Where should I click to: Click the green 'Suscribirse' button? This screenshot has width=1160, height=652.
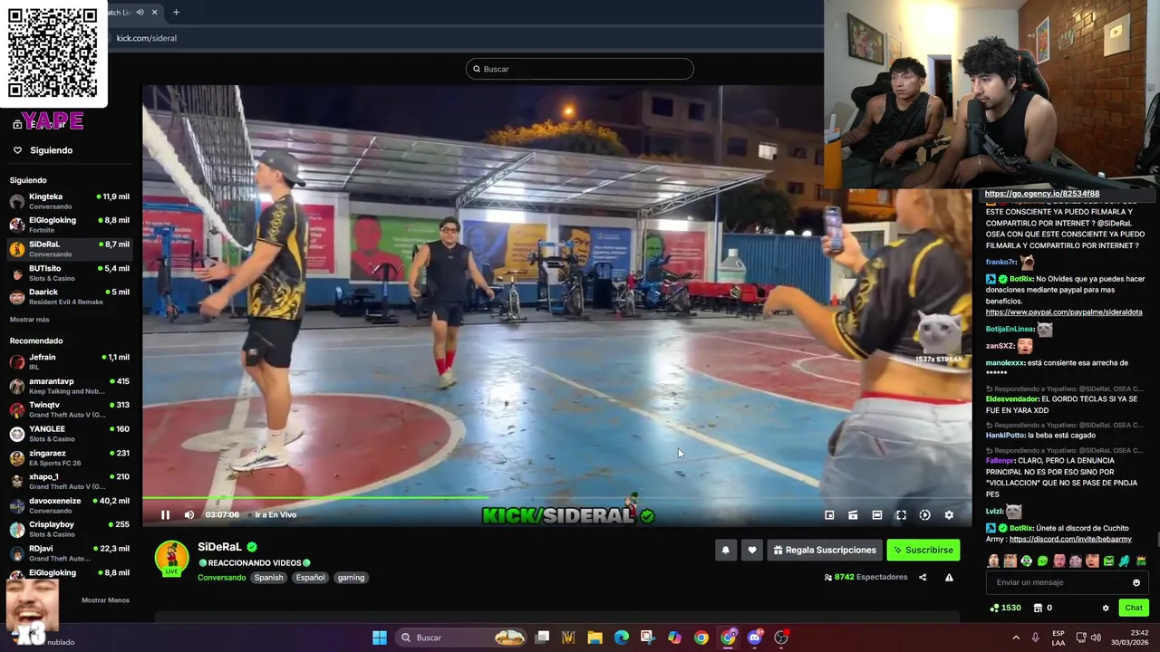(923, 550)
